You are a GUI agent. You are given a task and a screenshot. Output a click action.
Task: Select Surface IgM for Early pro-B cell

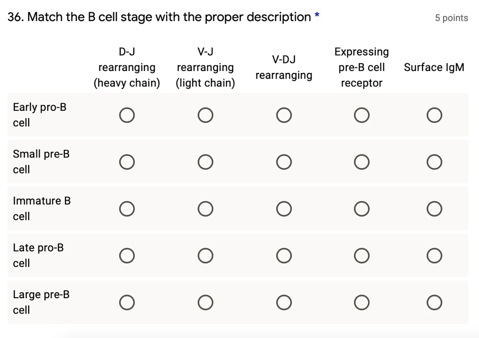434,115
